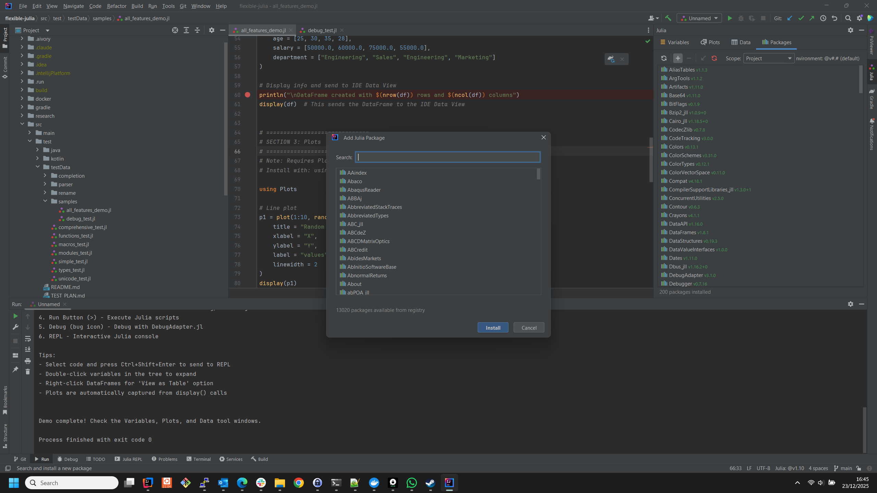Image resolution: width=877 pixels, height=493 pixels.
Task: Open the Unnamed run configuration dropdown
Action: [699, 18]
